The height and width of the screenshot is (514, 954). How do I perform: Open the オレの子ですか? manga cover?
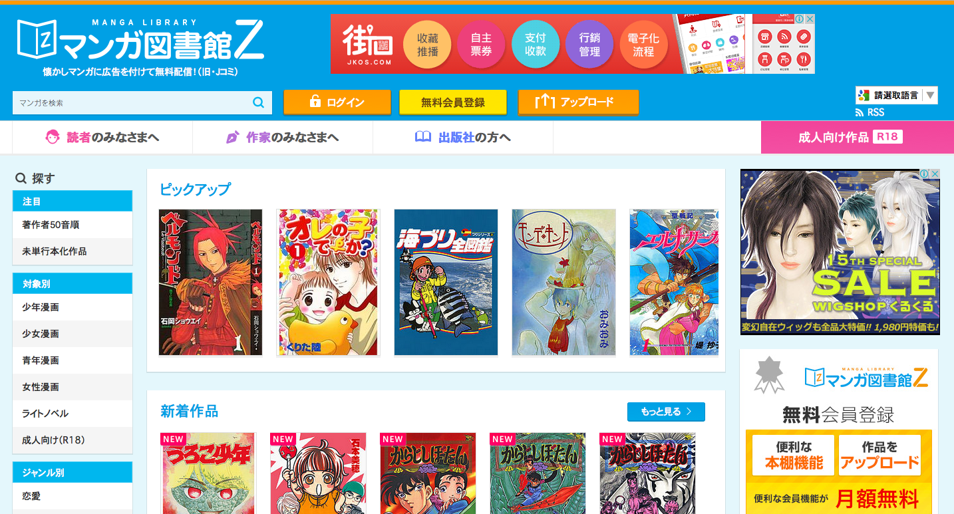click(x=328, y=283)
